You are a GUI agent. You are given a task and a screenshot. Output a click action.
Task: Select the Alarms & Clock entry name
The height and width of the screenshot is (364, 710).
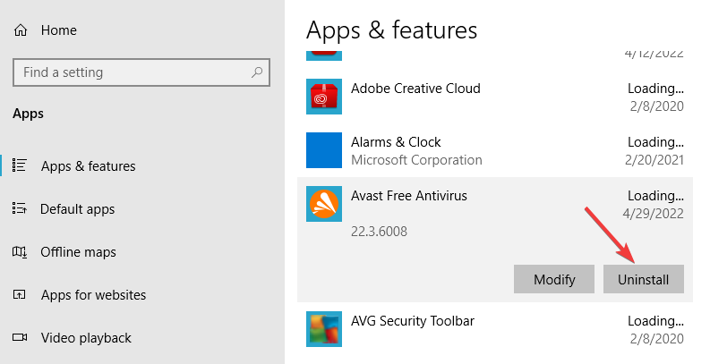click(396, 142)
